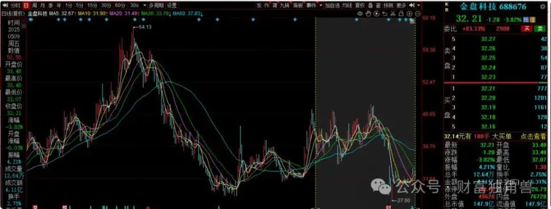Screen dimensions: 551x209
Task: Click buy level 2 price 32.20
Action: click(488, 98)
